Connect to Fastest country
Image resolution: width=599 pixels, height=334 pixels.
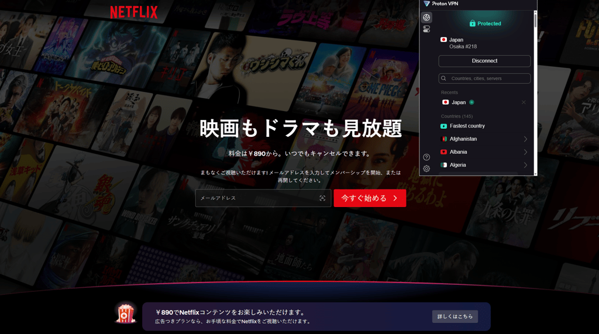(x=484, y=126)
